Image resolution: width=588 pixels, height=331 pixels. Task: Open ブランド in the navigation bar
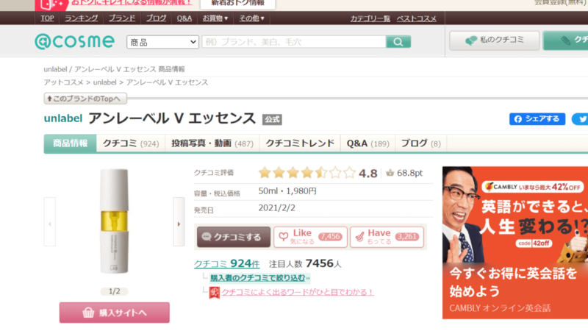pyautogui.click(x=122, y=18)
